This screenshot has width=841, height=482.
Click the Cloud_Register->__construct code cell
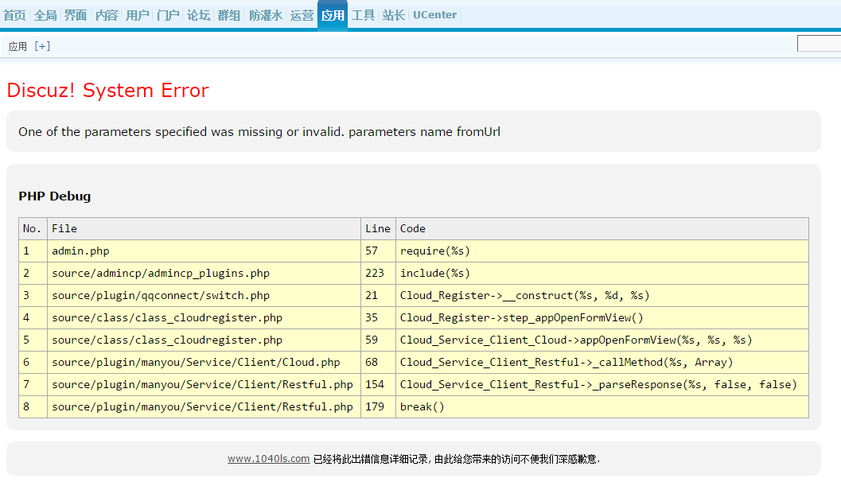click(x=602, y=295)
